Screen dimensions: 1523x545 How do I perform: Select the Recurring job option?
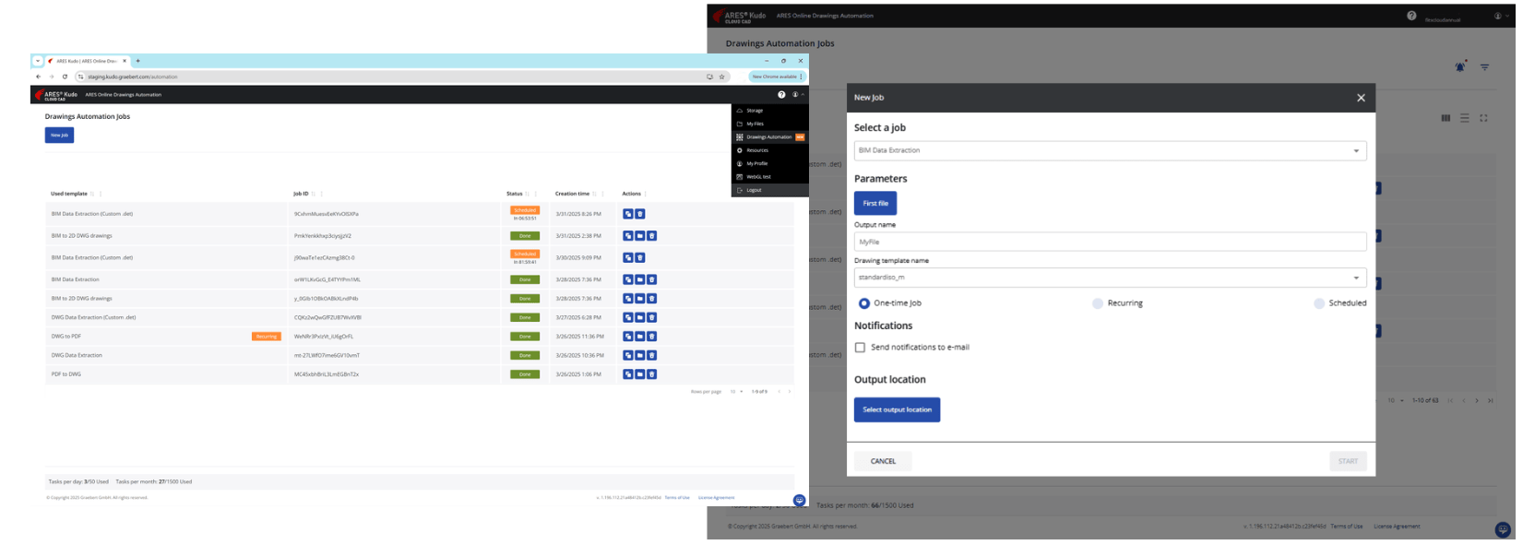(1098, 302)
